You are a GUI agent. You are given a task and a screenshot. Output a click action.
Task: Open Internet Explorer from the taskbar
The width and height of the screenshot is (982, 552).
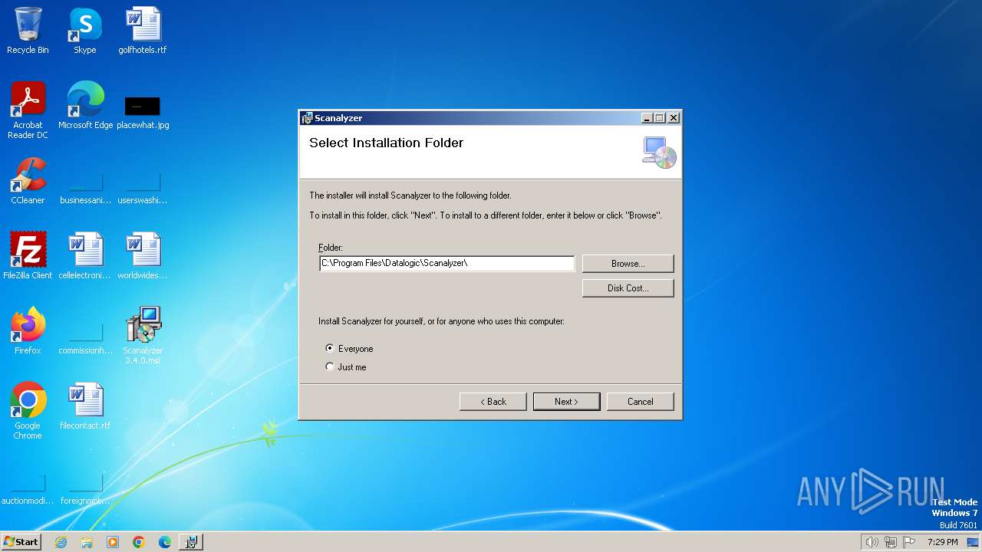click(61, 542)
